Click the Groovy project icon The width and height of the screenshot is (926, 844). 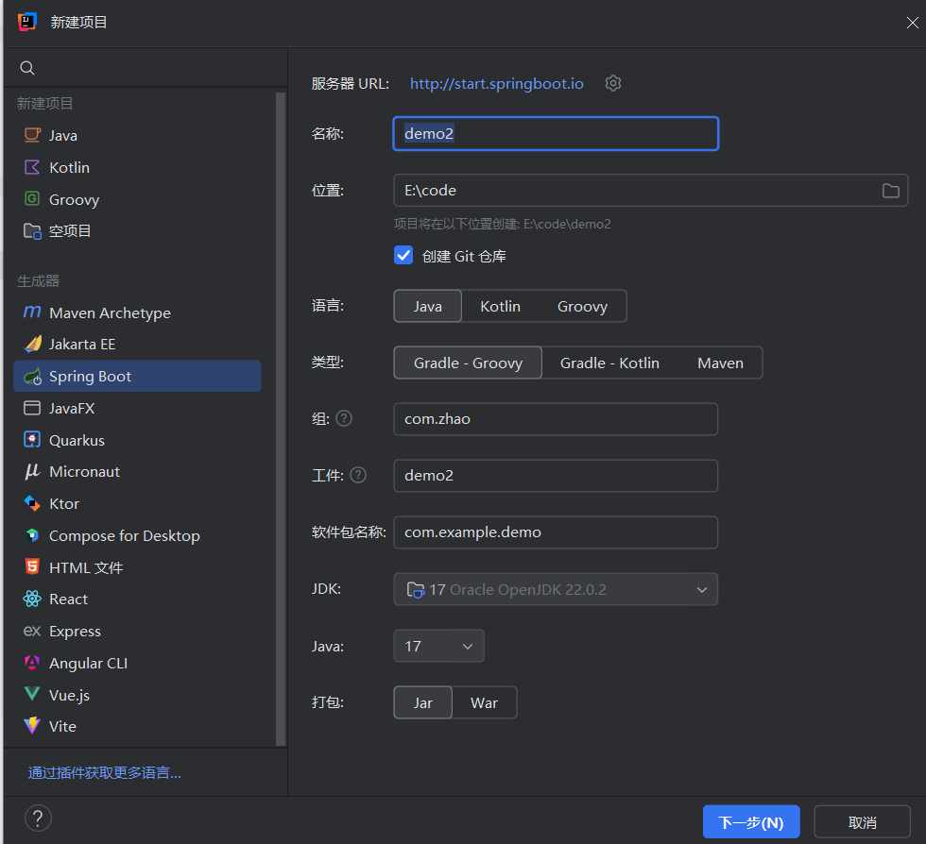pyautogui.click(x=32, y=199)
